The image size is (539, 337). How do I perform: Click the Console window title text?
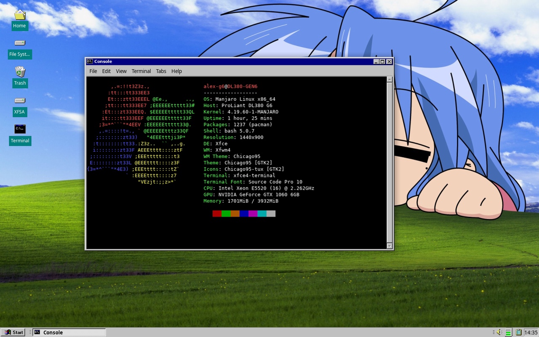103,62
